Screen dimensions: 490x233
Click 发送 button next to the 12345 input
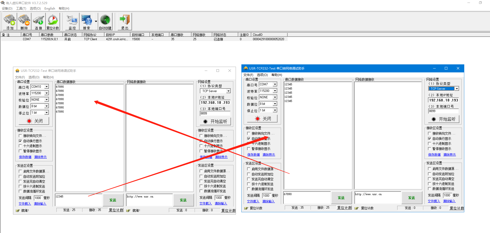click(113, 200)
